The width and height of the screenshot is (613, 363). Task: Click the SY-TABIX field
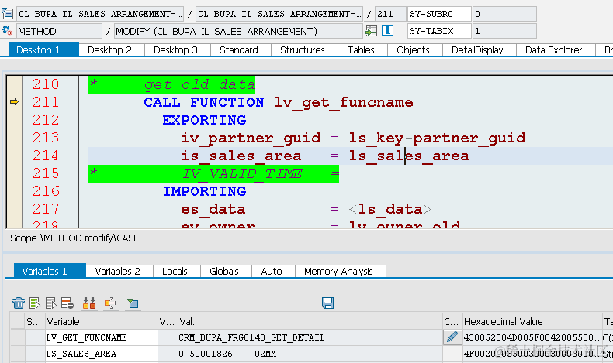[x=439, y=31]
